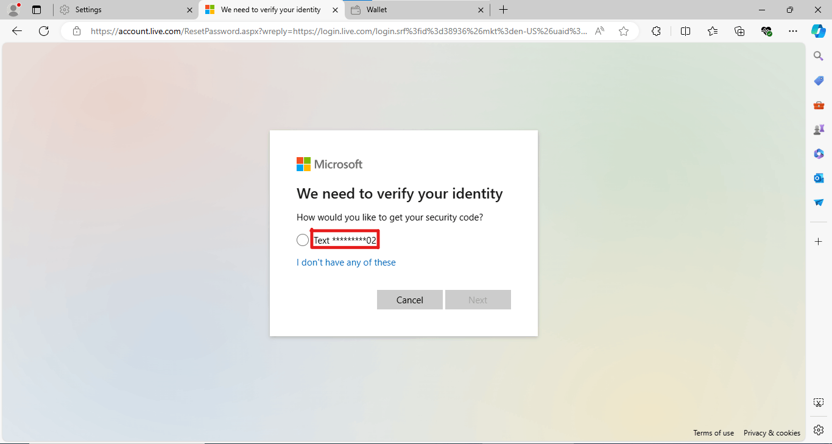Go back to previous page

[x=17, y=31]
